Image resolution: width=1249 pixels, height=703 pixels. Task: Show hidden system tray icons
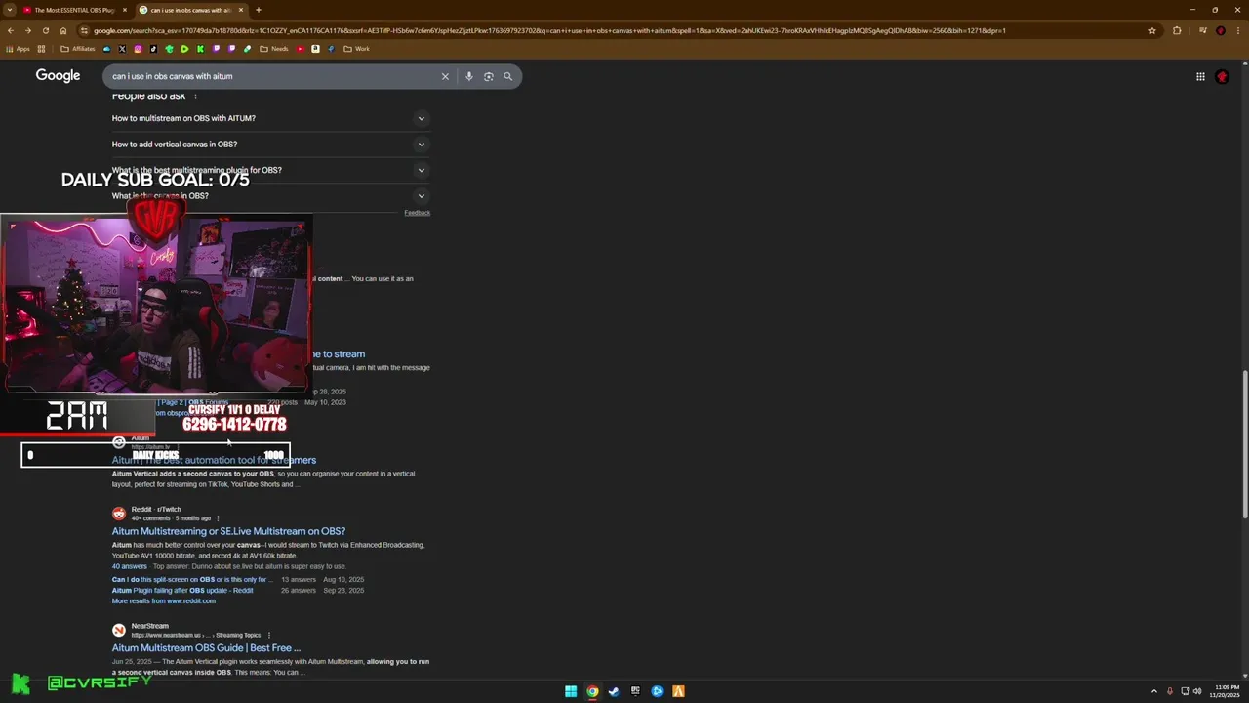tap(1154, 691)
